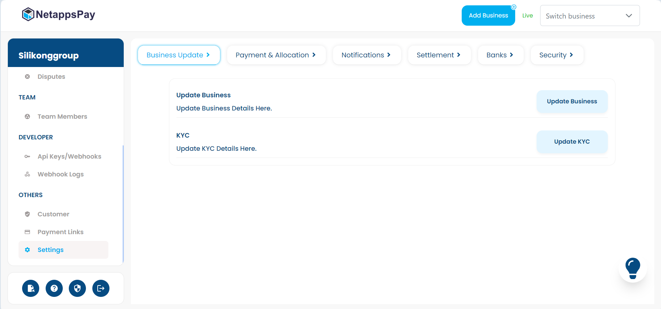Select Settings in the sidebar
This screenshot has width=661, height=309.
click(63, 250)
